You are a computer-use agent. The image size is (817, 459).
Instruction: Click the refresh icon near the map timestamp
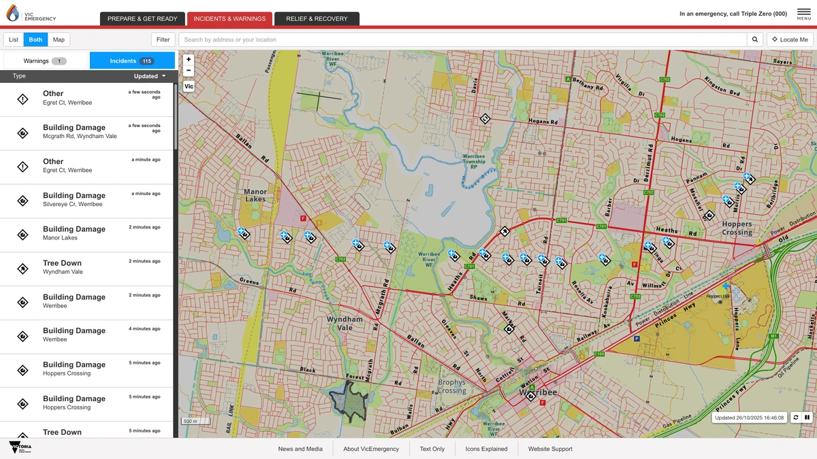[795, 417]
